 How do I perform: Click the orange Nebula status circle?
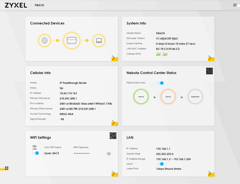[x=168, y=97]
